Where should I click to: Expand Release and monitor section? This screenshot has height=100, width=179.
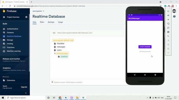point(14,60)
